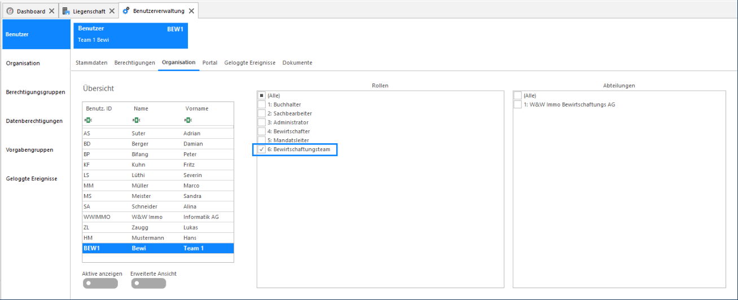Select the Organisation sub-tab
Image resolution: width=738 pixels, height=300 pixels.
point(178,63)
